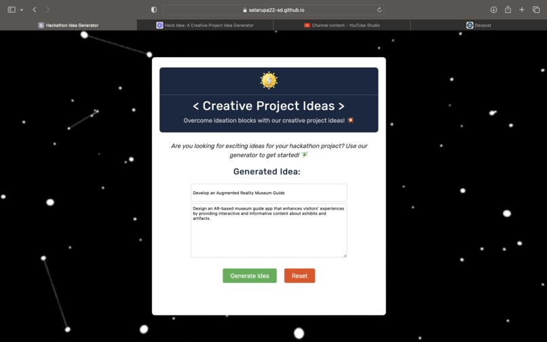Click the glowing lightbulb logo in the header
Screen dimensions: 547x342
coord(269,81)
